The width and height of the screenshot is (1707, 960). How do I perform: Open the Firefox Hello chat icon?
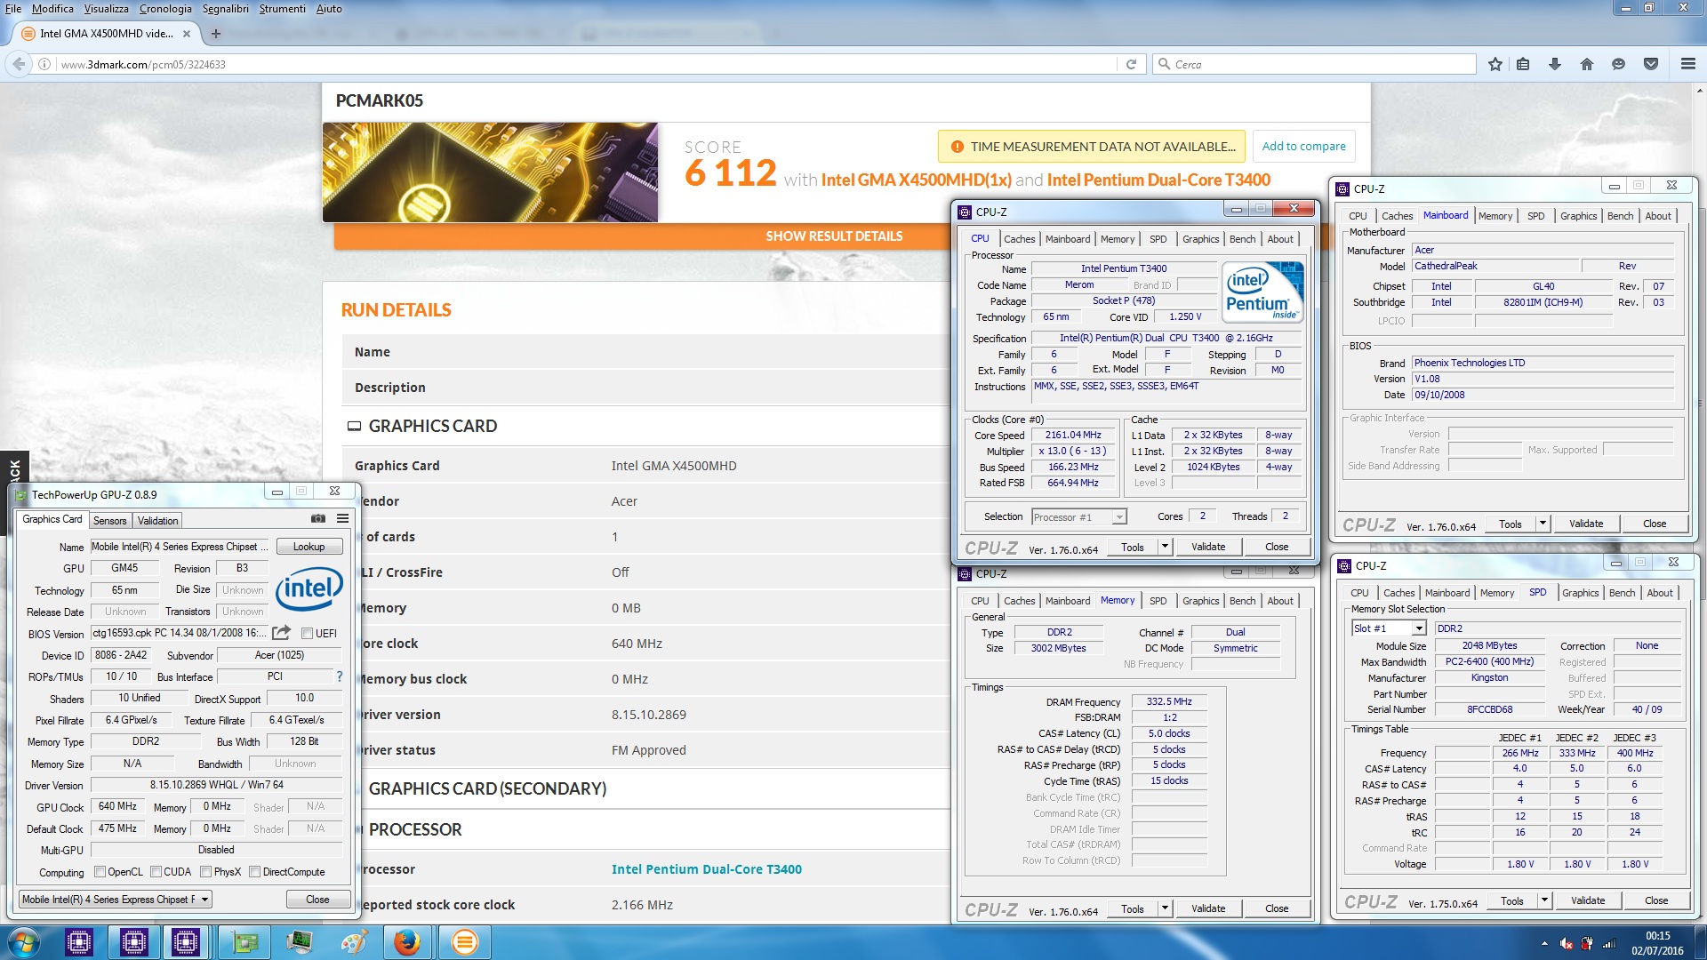1618,64
